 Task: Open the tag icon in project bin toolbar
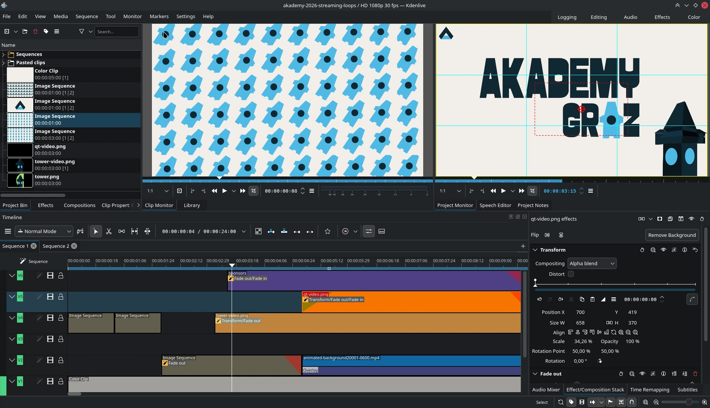46,31
